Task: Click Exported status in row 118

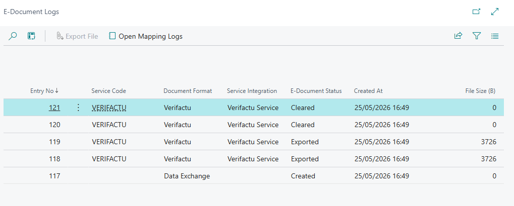Action: click(305, 159)
